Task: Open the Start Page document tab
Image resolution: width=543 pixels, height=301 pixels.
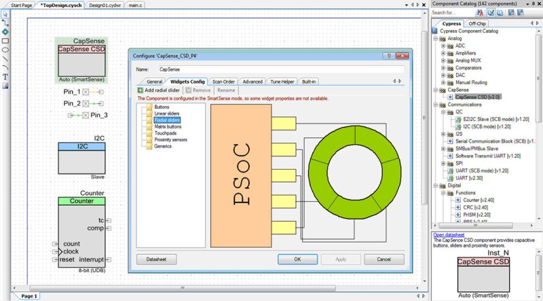Action: tap(21, 5)
